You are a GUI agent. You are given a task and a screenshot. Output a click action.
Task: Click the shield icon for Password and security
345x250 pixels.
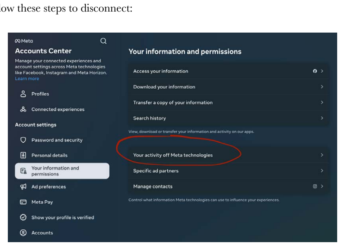23,140
